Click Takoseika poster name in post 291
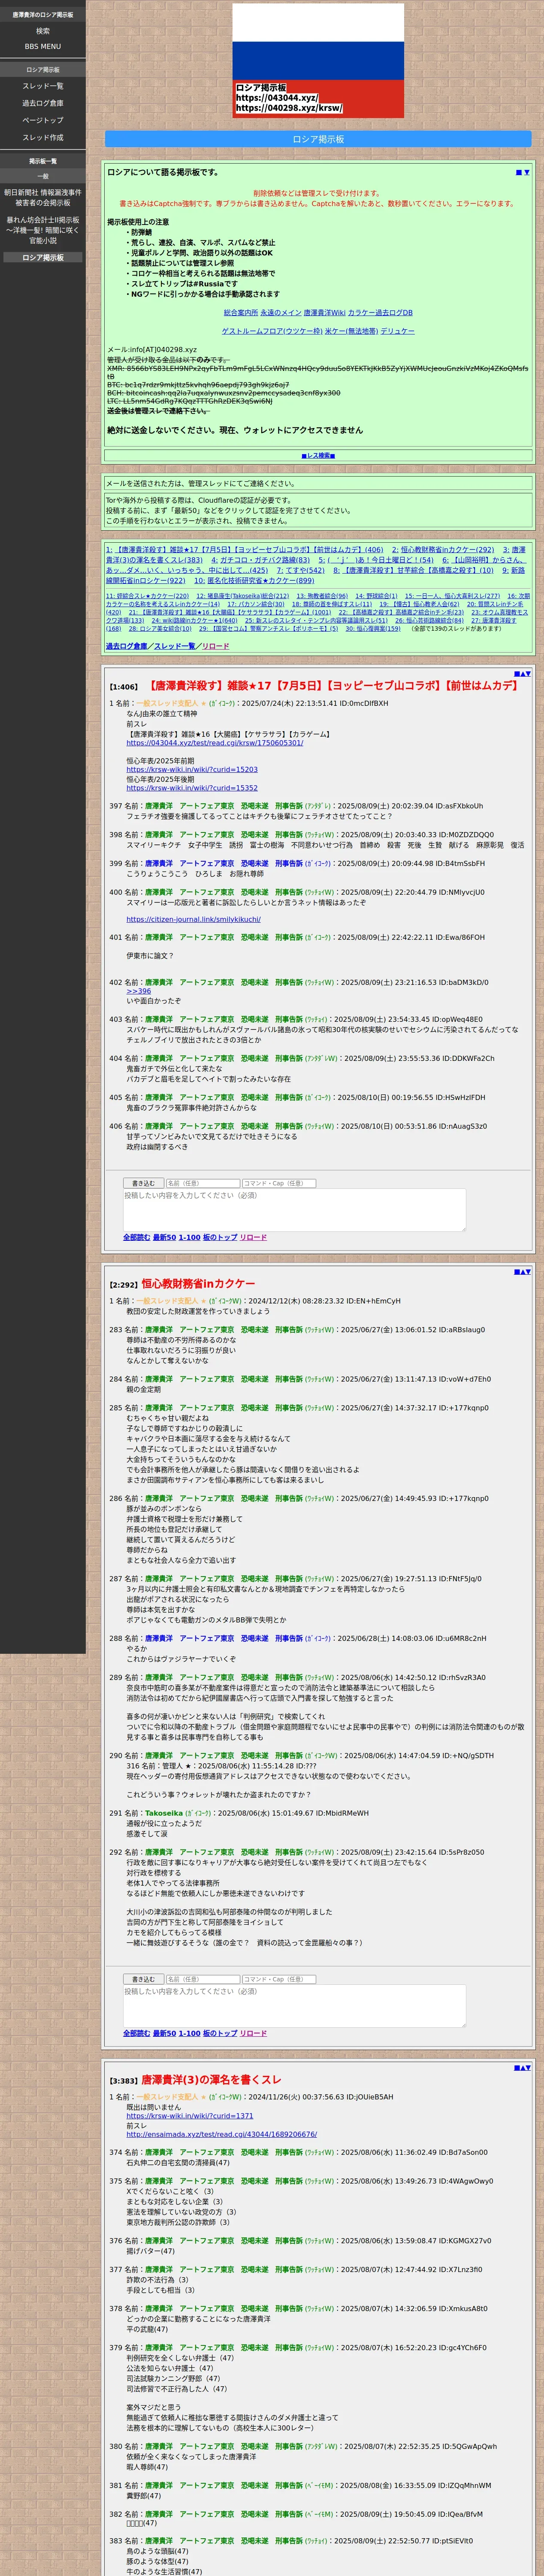This screenshot has width=544, height=2576. tap(163, 1813)
